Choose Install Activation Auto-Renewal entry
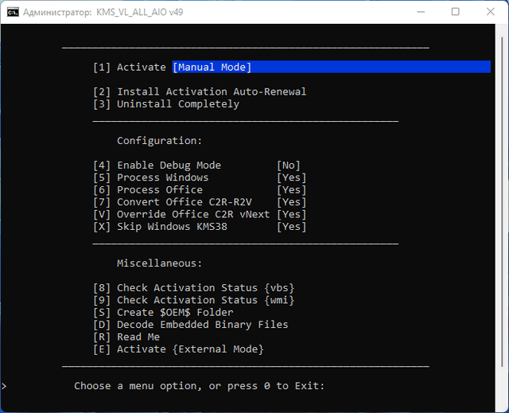 point(199,92)
